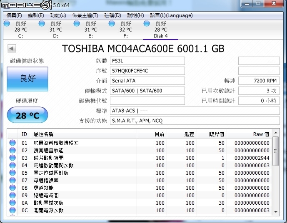Click the 最差 column header
This screenshot has height=223, width=287.
[x=182, y=134]
